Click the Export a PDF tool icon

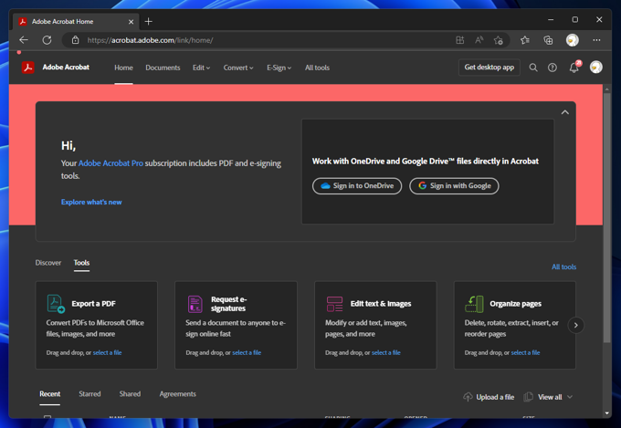pos(56,304)
